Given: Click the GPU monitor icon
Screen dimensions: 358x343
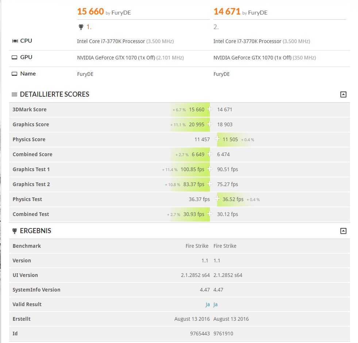Looking at the screenshot, I should click(15, 57).
